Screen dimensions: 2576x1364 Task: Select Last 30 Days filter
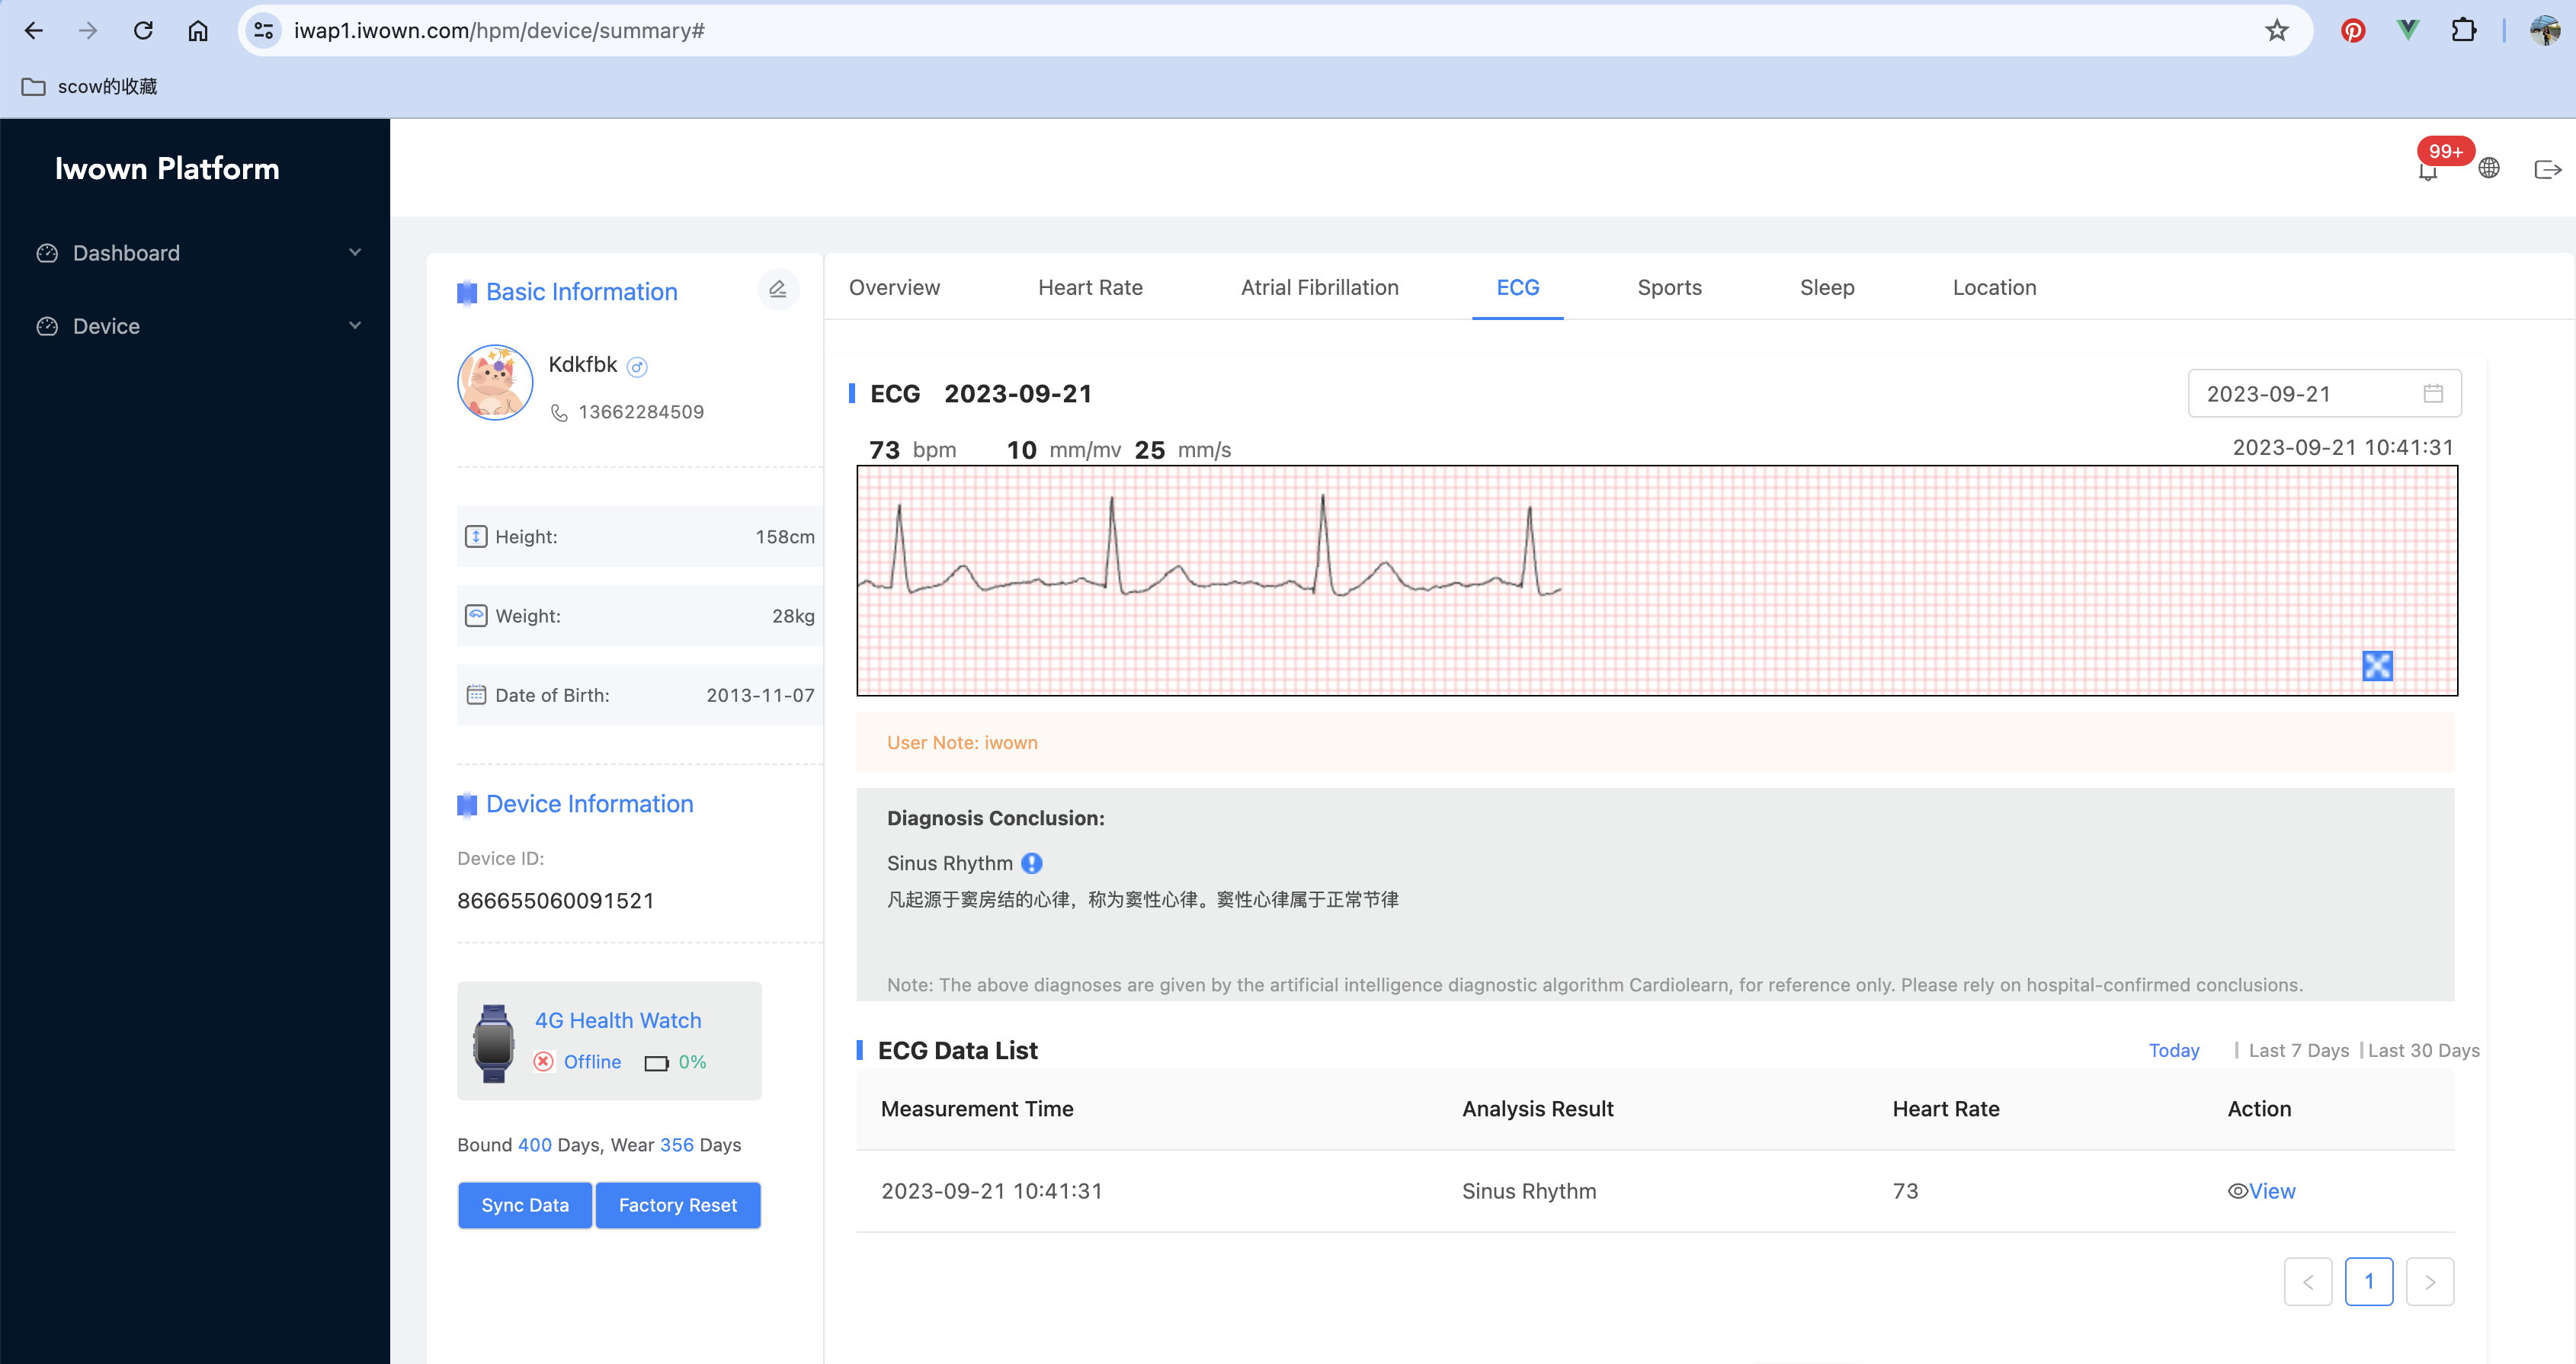click(2423, 1050)
